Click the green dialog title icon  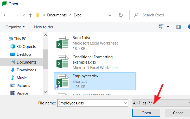click(x=4, y=4)
